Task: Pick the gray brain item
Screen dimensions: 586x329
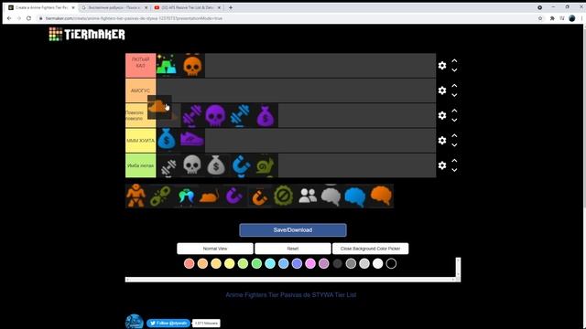Action: [331, 196]
